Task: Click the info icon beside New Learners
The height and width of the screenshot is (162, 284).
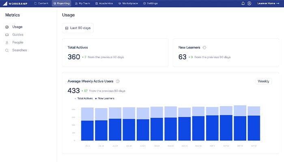Action: (x=204, y=47)
